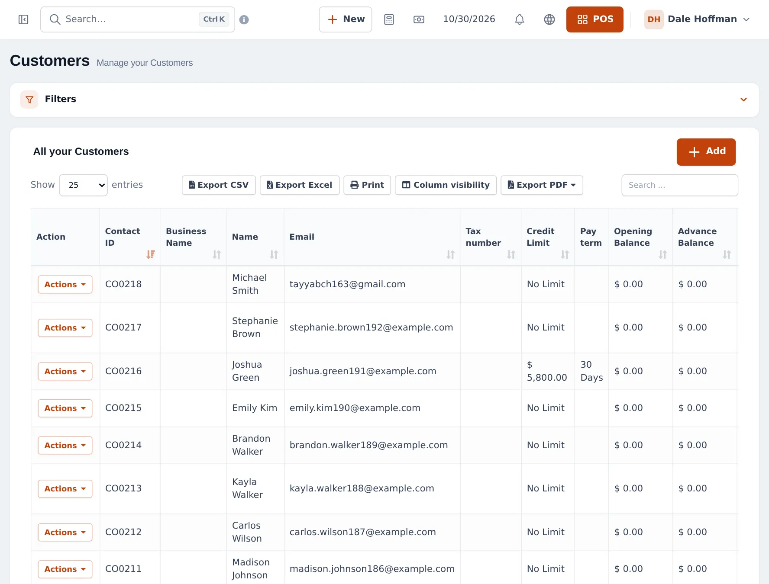
Task: Select the Emily Kim name cell
Action: [x=255, y=408]
